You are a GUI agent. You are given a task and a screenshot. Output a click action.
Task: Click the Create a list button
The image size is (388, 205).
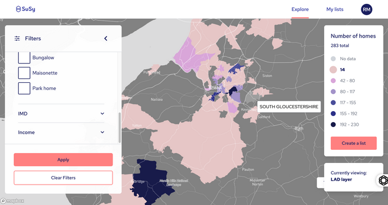coord(354,143)
